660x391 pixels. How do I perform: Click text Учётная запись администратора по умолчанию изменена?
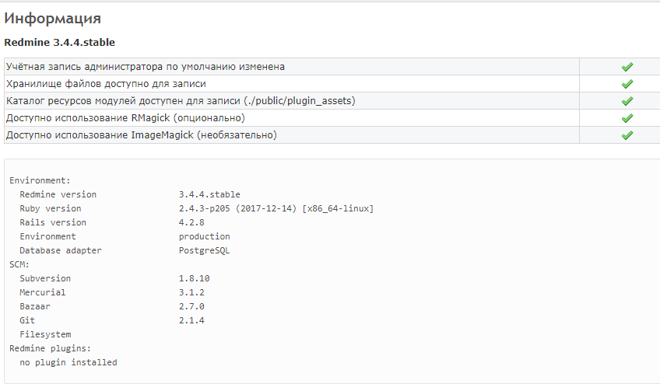click(146, 67)
